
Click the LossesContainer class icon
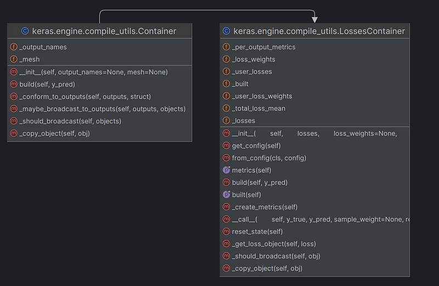point(226,31)
